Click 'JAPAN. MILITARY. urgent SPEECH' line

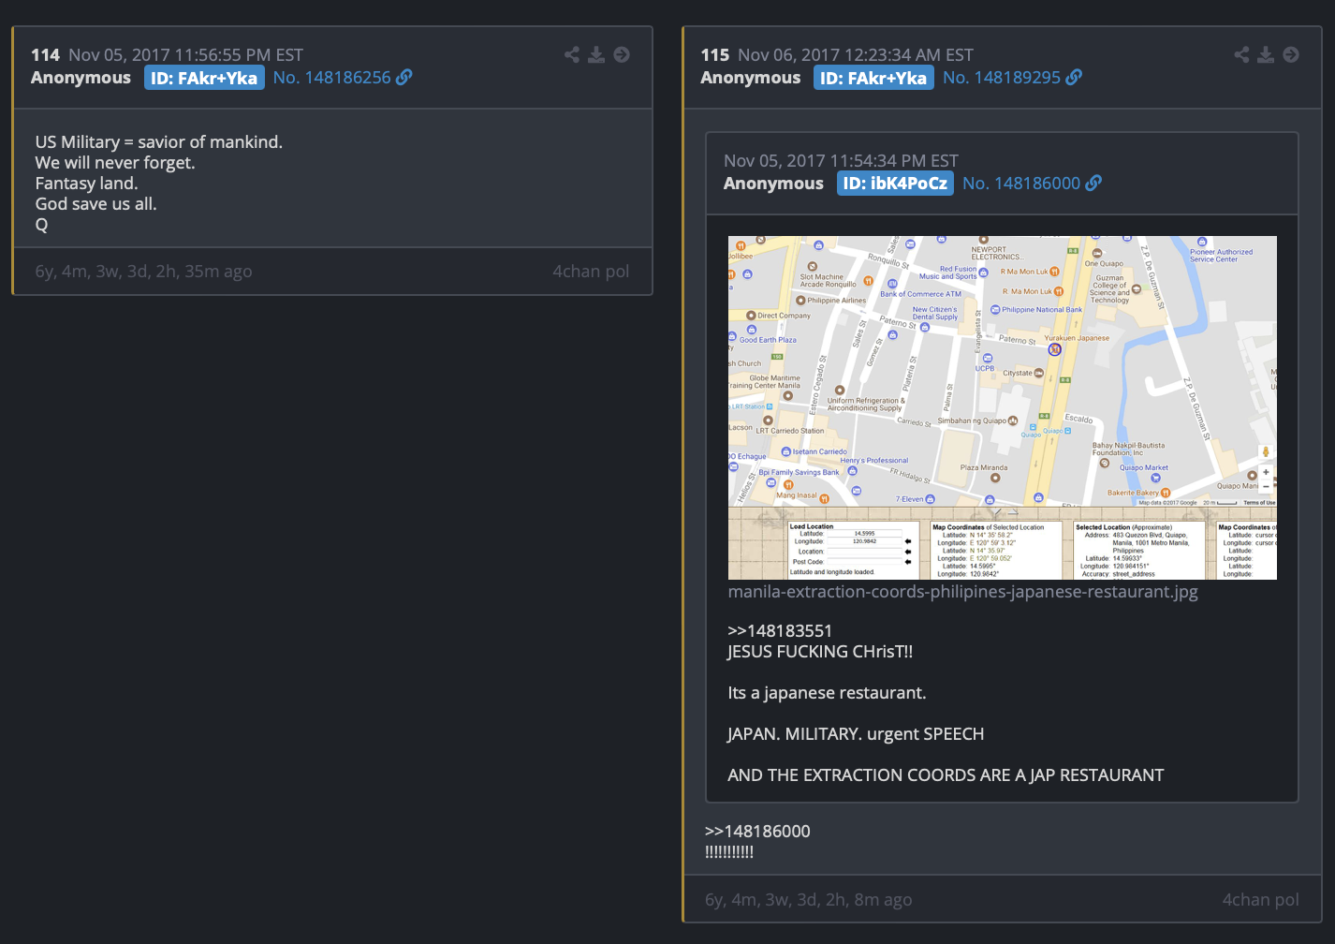[856, 734]
